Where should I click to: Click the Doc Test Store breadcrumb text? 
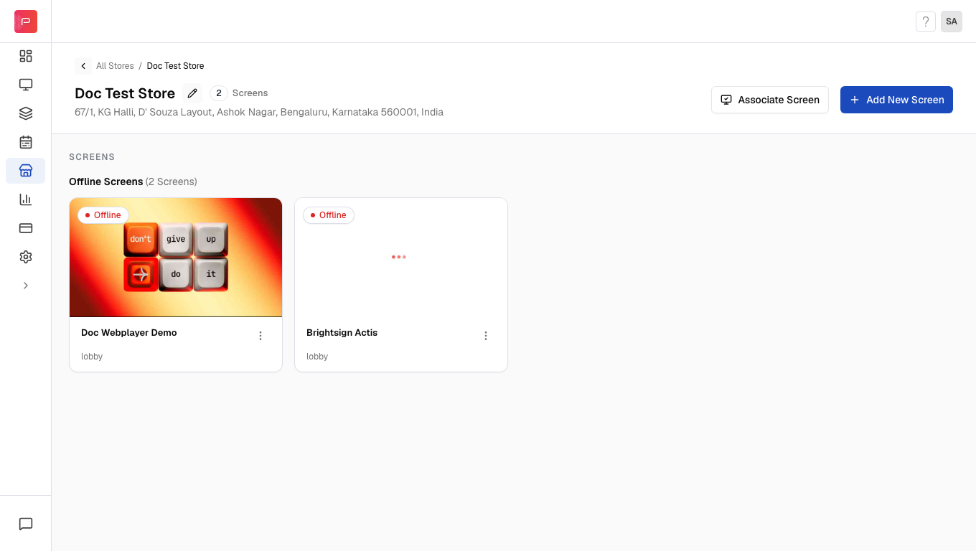point(175,66)
